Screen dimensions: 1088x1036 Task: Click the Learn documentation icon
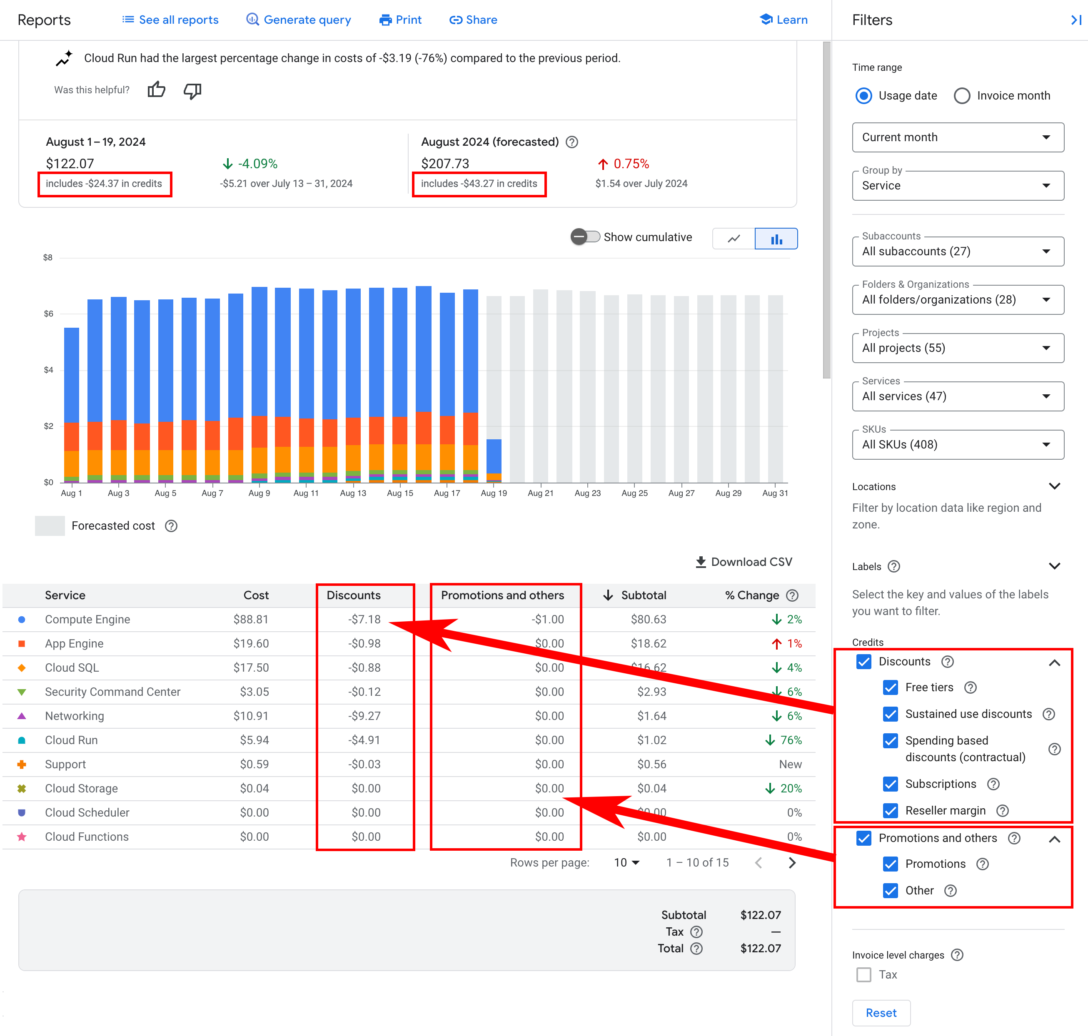tap(769, 20)
